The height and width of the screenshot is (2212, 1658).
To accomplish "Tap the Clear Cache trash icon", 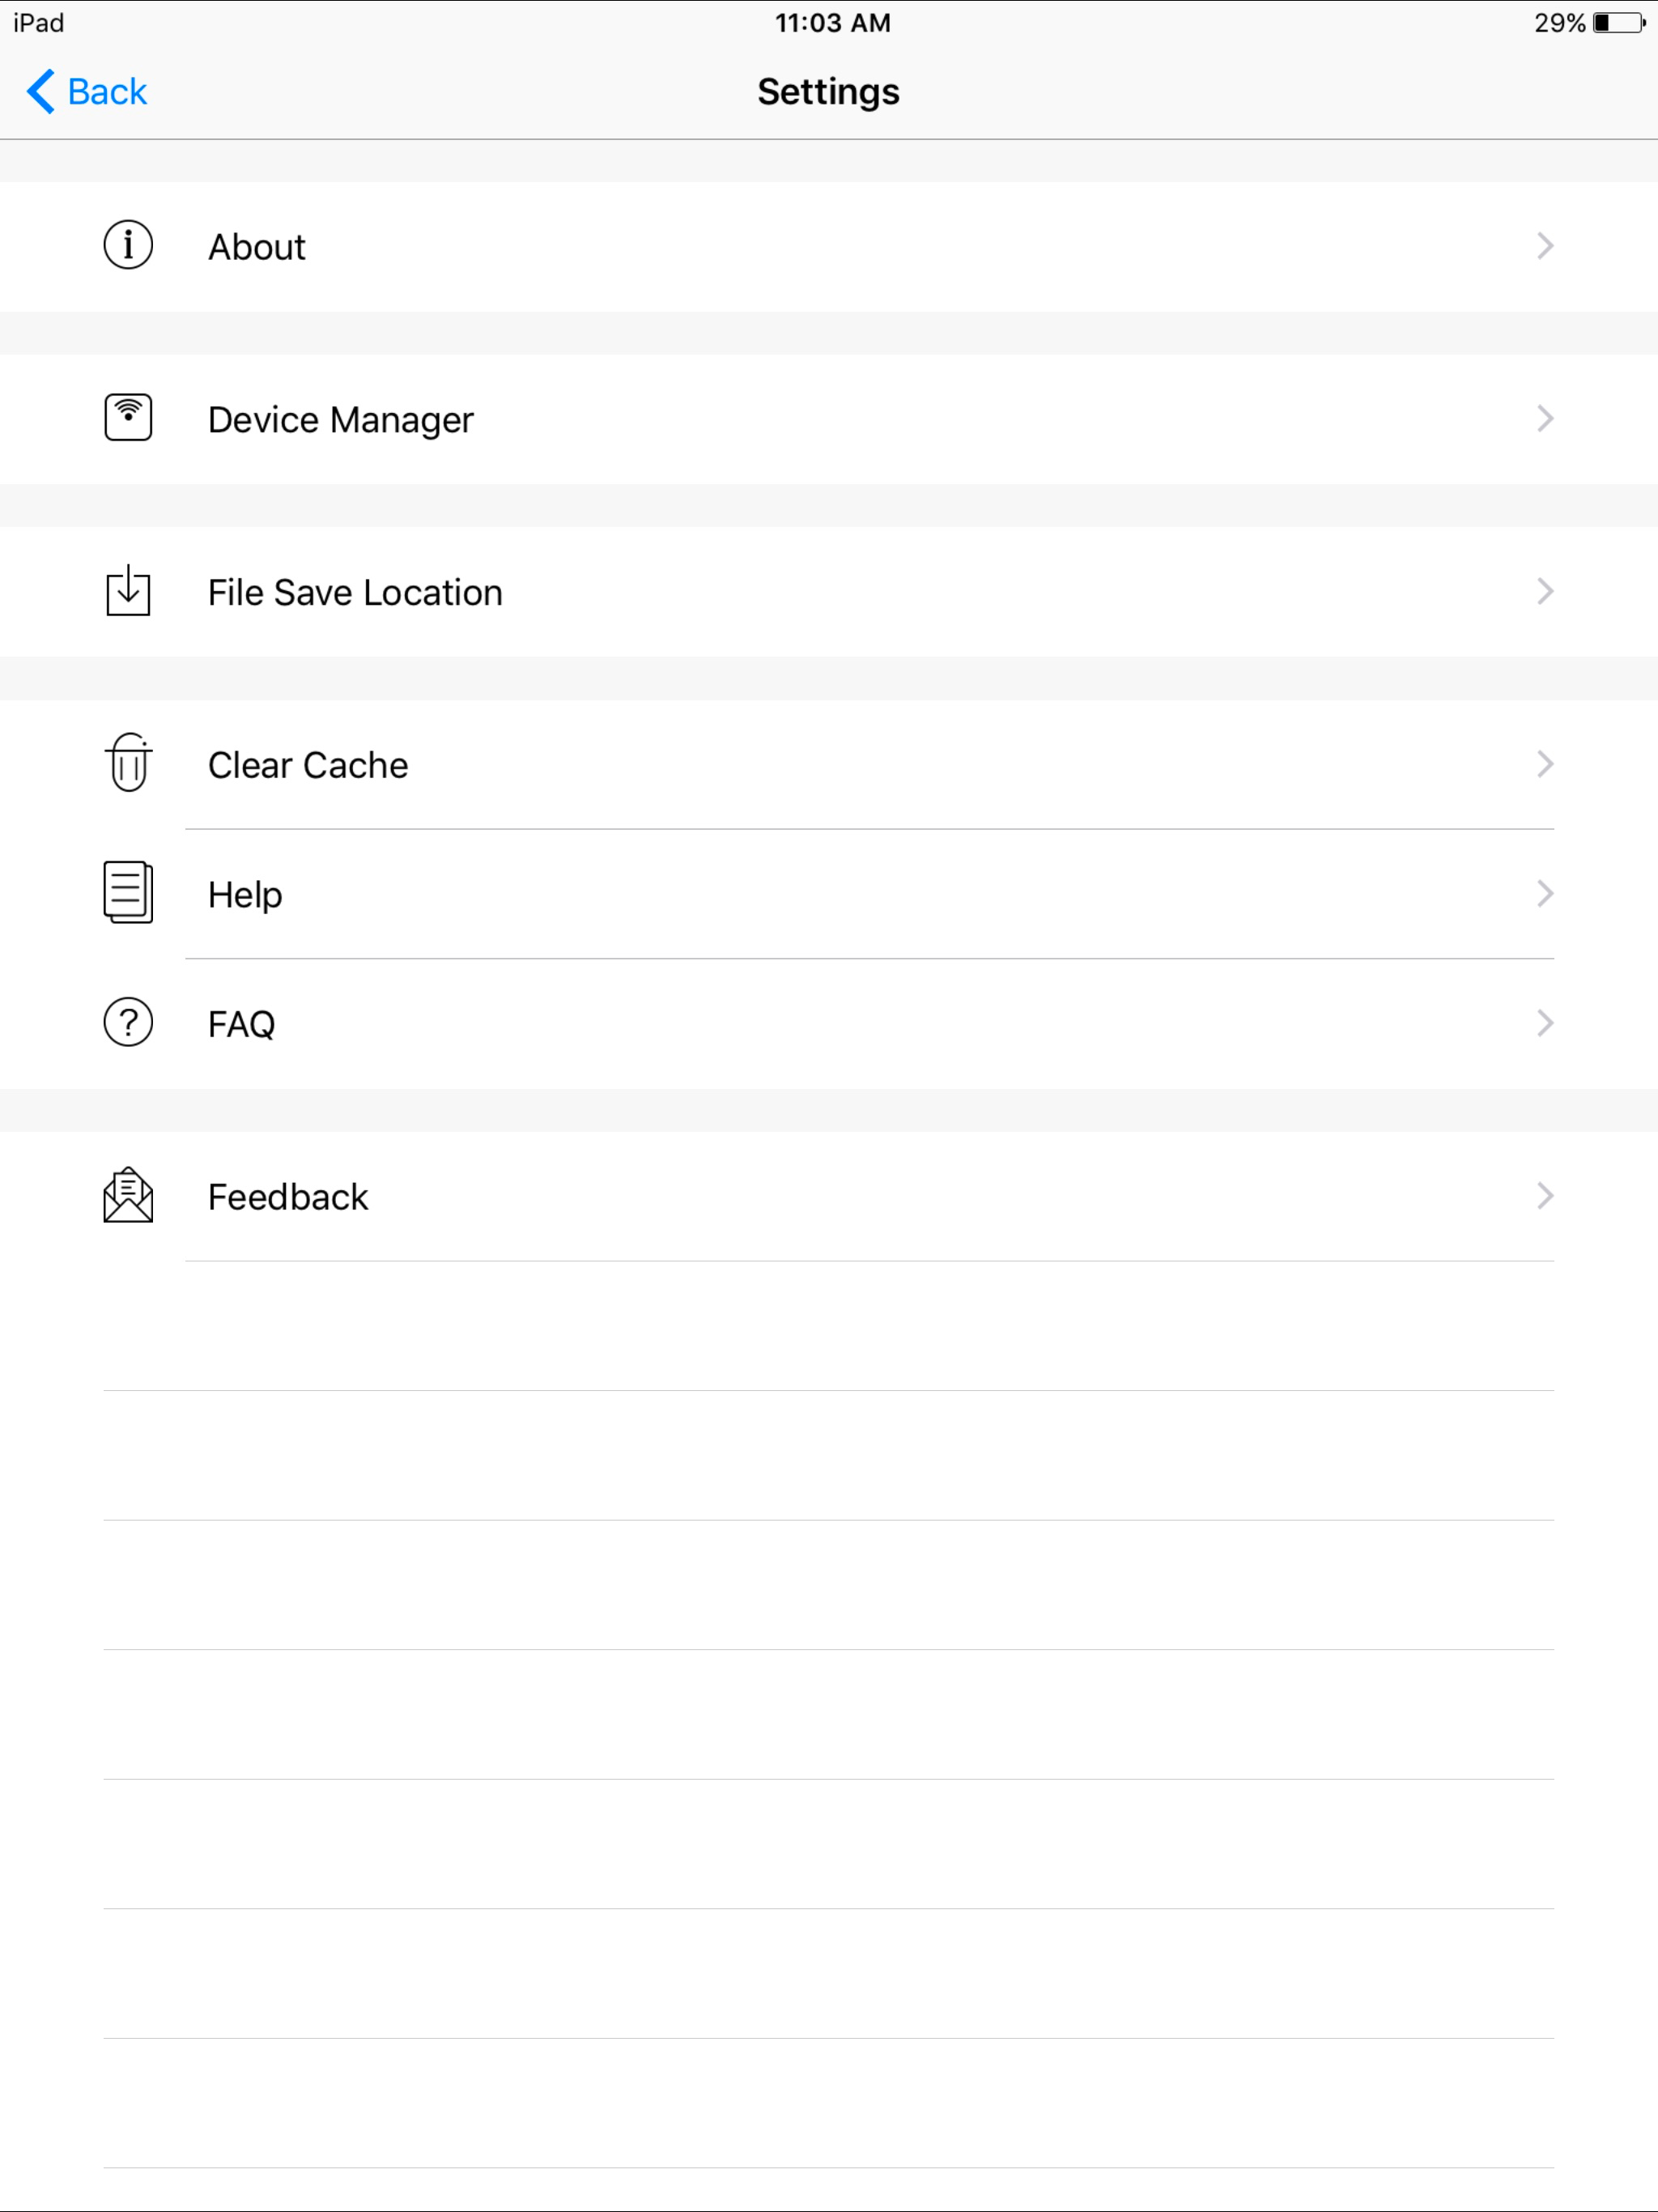I will (x=128, y=762).
